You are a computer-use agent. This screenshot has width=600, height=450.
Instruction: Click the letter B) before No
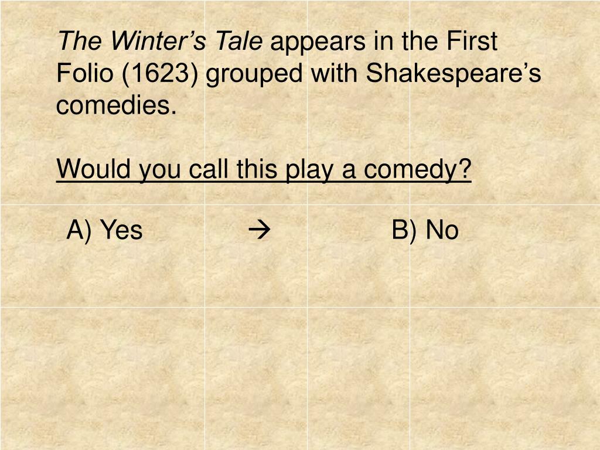coord(404,230)
